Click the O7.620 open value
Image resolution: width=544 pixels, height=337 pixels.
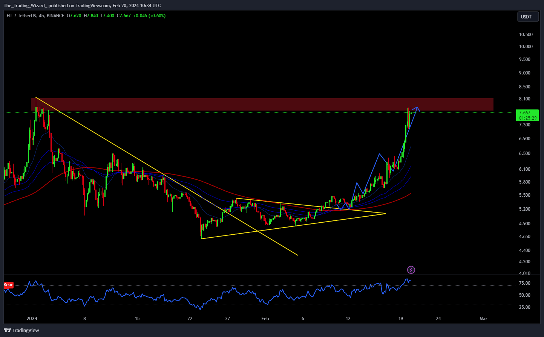(74, 16)
